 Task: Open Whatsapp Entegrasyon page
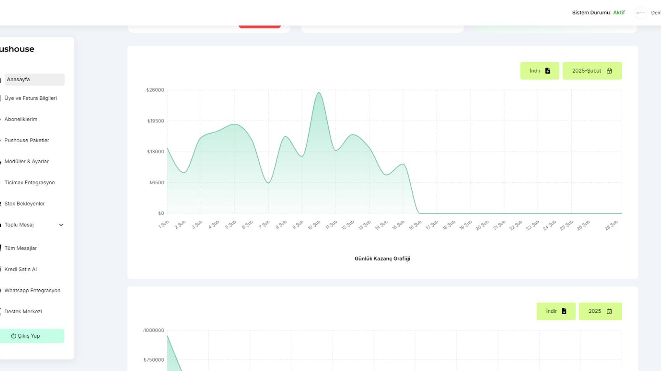(32, 290)
